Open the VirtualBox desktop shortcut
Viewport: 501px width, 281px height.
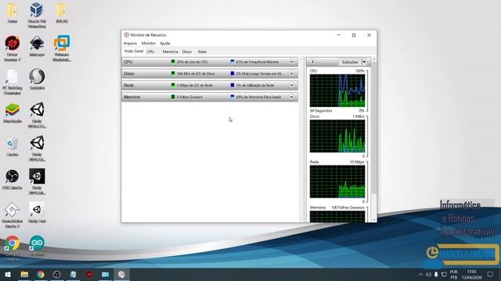[x=37, y=14]
